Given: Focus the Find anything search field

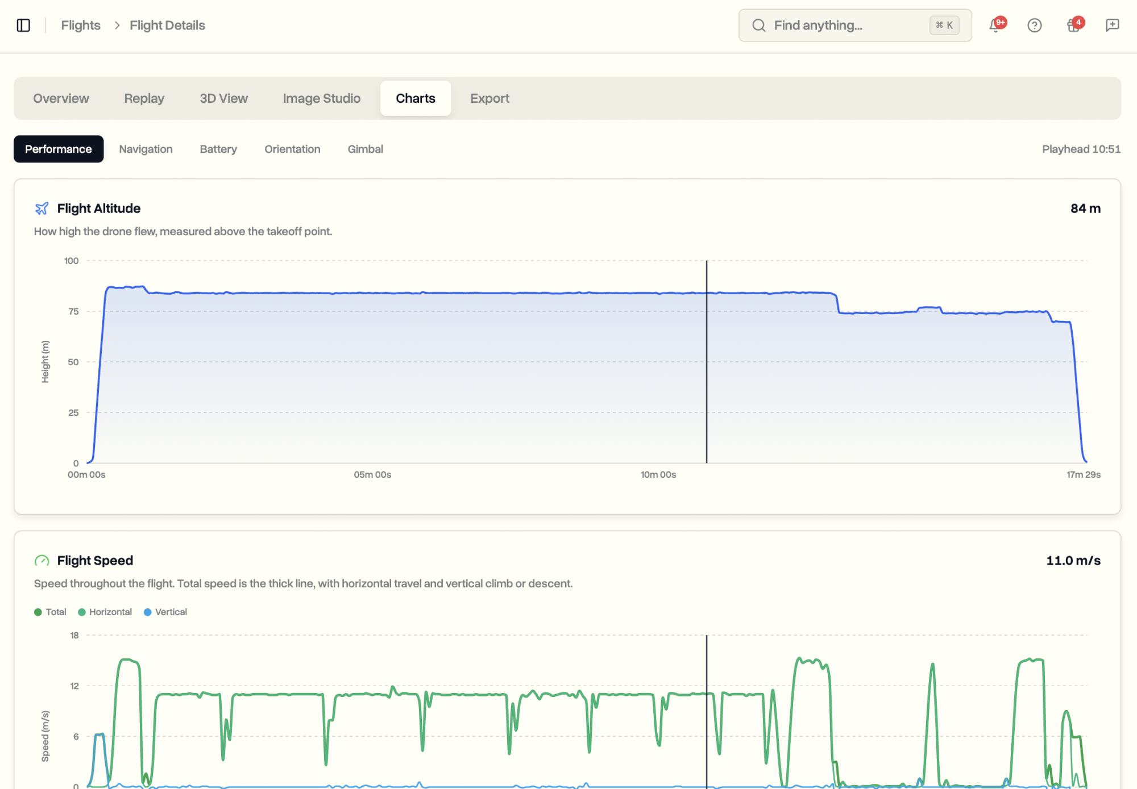Looking at the screenshot, I should (x=855, y=25).
